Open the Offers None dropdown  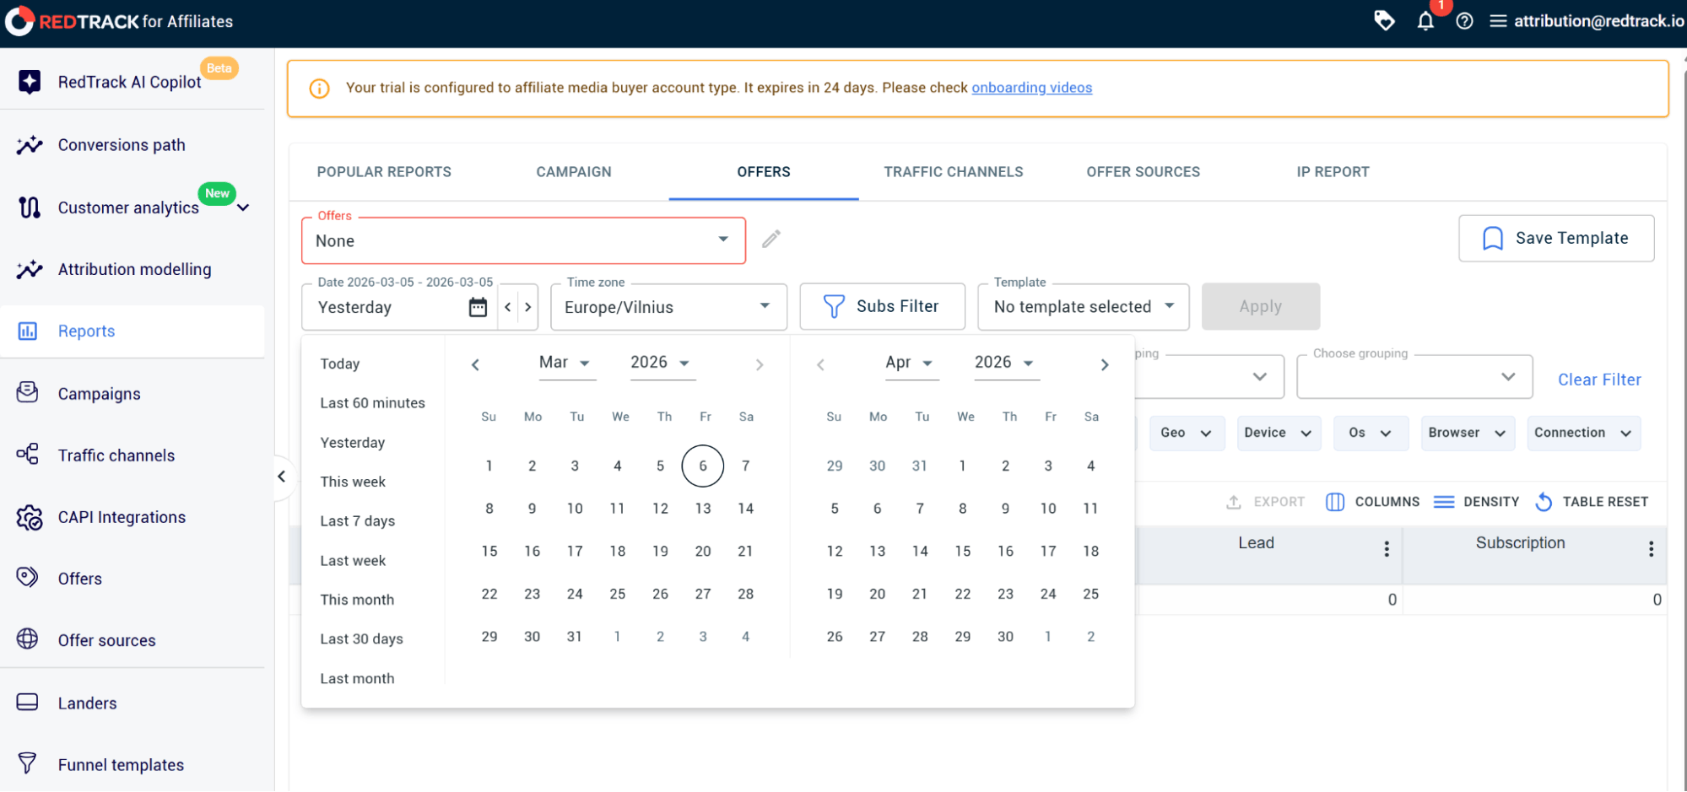tap(523, 240)
